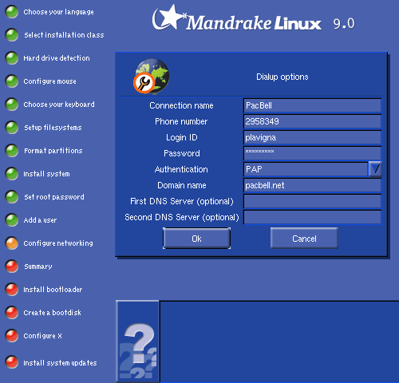Viewport: 399px width, 383px height.
Task: Go to the Configure networking step label
Action: (x=58, y=243)
